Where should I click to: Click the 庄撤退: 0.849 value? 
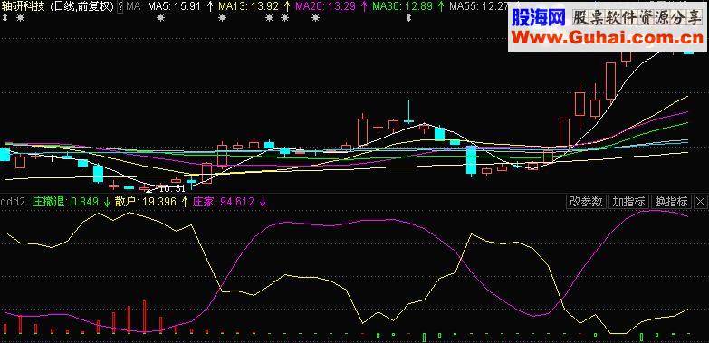point(65,202)
